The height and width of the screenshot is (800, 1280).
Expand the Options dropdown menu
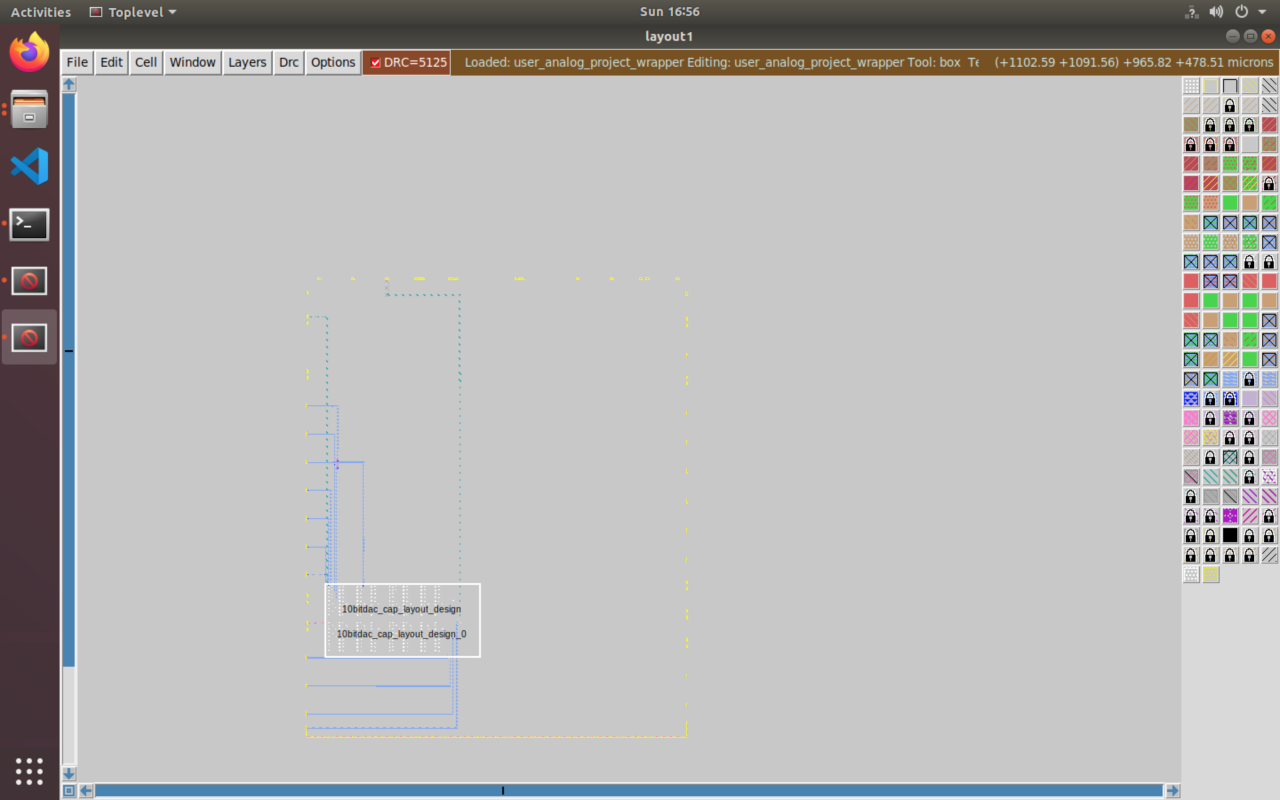[332, 62]
